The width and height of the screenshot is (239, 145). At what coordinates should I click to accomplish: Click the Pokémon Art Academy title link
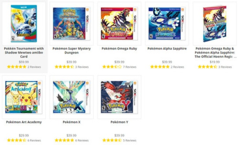coord(24,122)
